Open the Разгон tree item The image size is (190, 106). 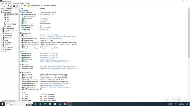pos(8,21)
